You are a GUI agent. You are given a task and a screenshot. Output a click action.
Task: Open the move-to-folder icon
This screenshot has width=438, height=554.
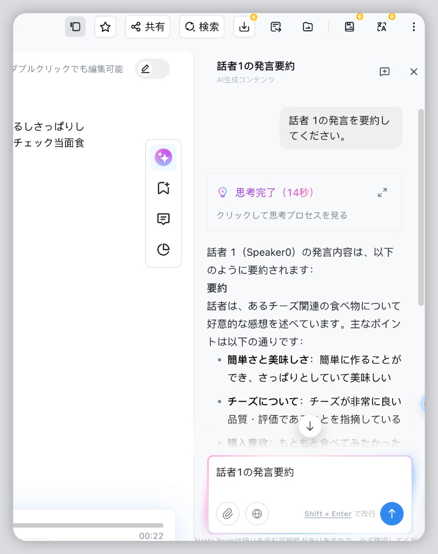308,26
